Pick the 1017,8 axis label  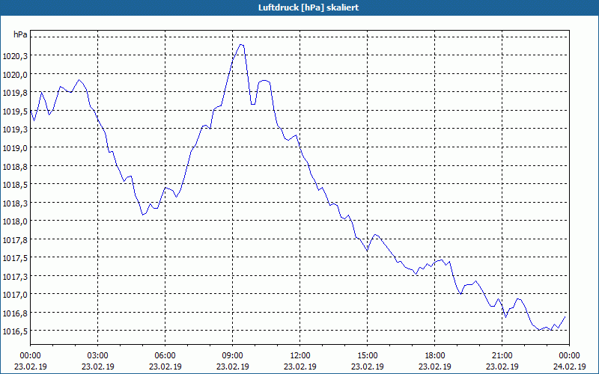click(15, 240)
